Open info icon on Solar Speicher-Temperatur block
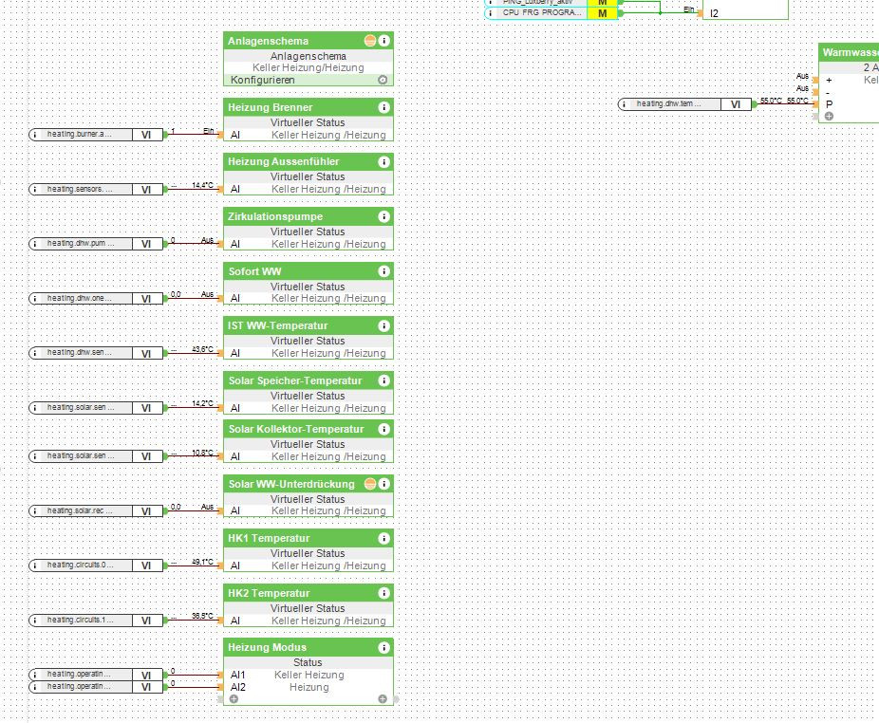 coord(384,380)
